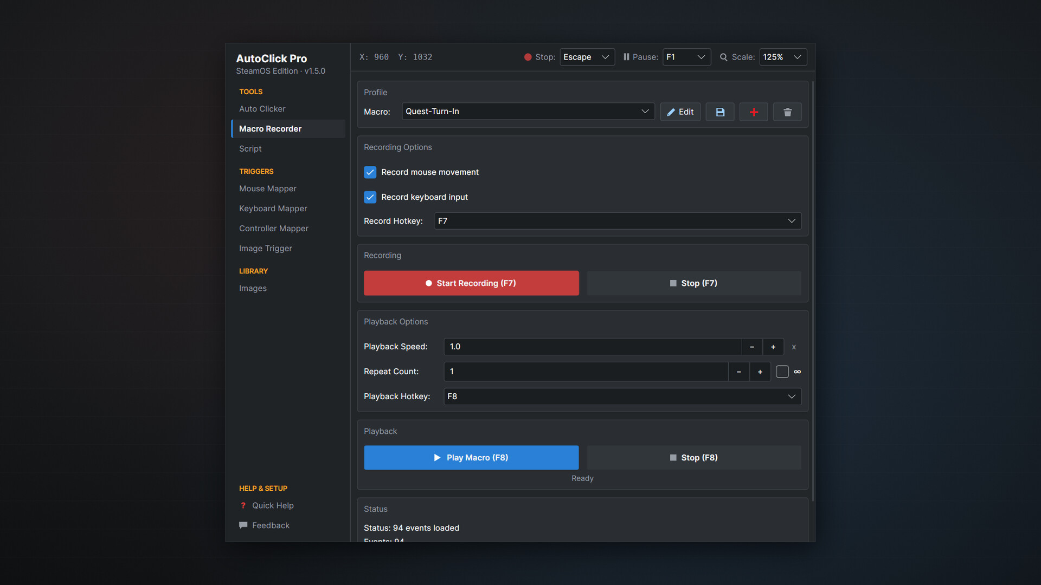Screen dimensions: 1041x585
Task: Open Controller Mapper trigger page
Action: (x=288, y=229)
